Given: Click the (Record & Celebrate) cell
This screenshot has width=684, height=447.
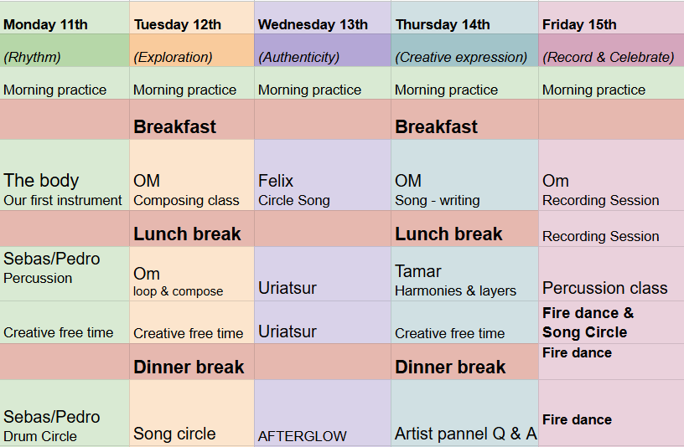Looking at the screenshot, I should [x=611, y=50].
